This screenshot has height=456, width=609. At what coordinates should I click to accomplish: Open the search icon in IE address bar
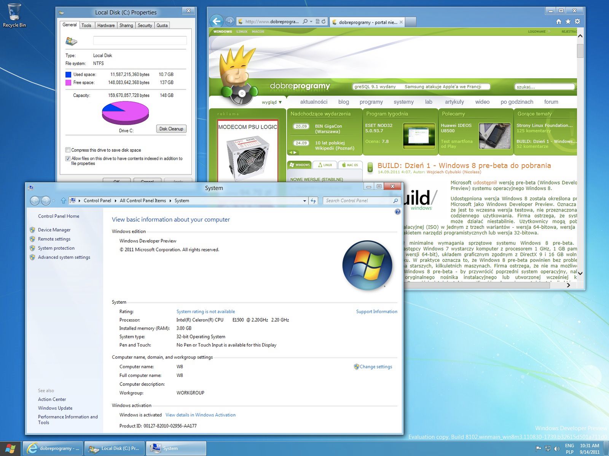[305, 22]
